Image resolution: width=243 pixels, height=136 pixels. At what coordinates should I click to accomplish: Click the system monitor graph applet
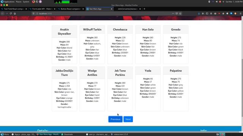(66, 2)
